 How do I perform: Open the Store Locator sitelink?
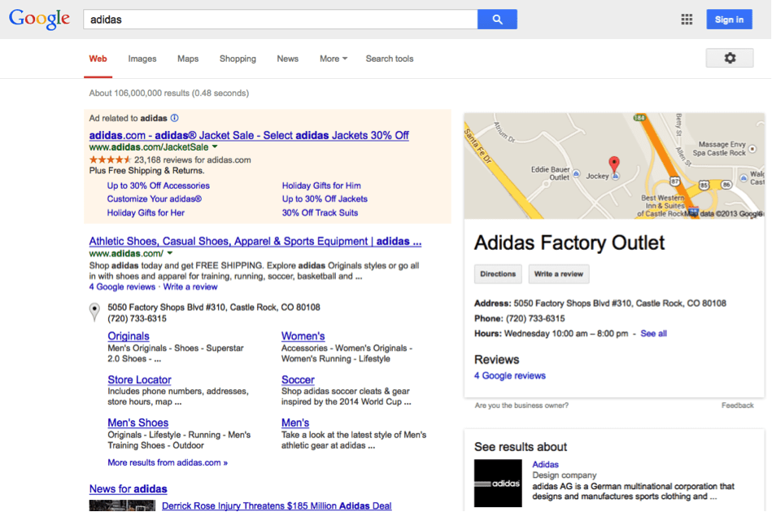tap(140, 380)
